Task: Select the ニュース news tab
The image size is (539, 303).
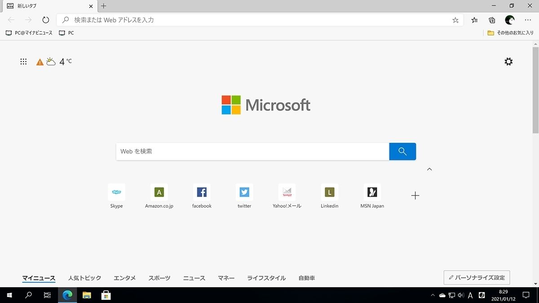Action: (x=194, y=278)
